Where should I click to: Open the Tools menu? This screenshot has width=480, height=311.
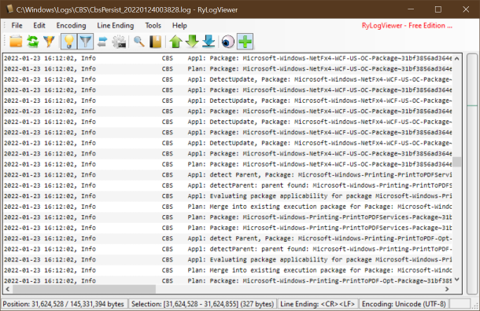[153, 26]
